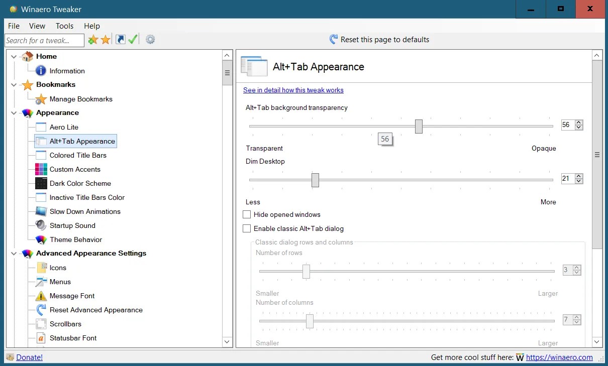608x366 pixels.
Task: Collapse Advanced Appearance Settings tree node
Action: [x=14, y=254]
